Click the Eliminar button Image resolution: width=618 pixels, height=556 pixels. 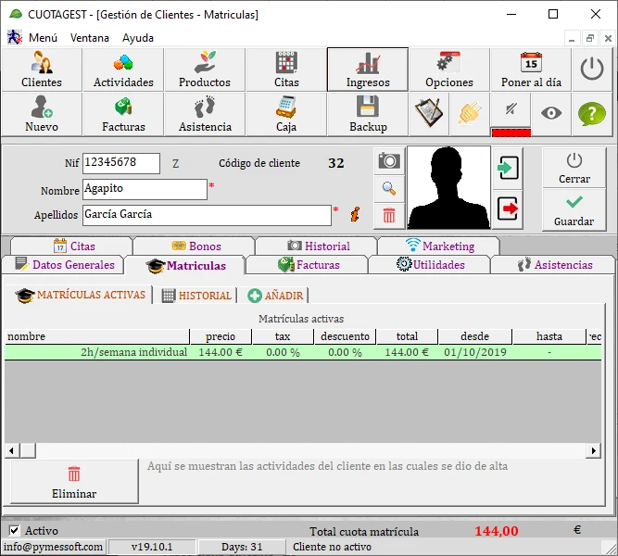(x=74, y=482)
